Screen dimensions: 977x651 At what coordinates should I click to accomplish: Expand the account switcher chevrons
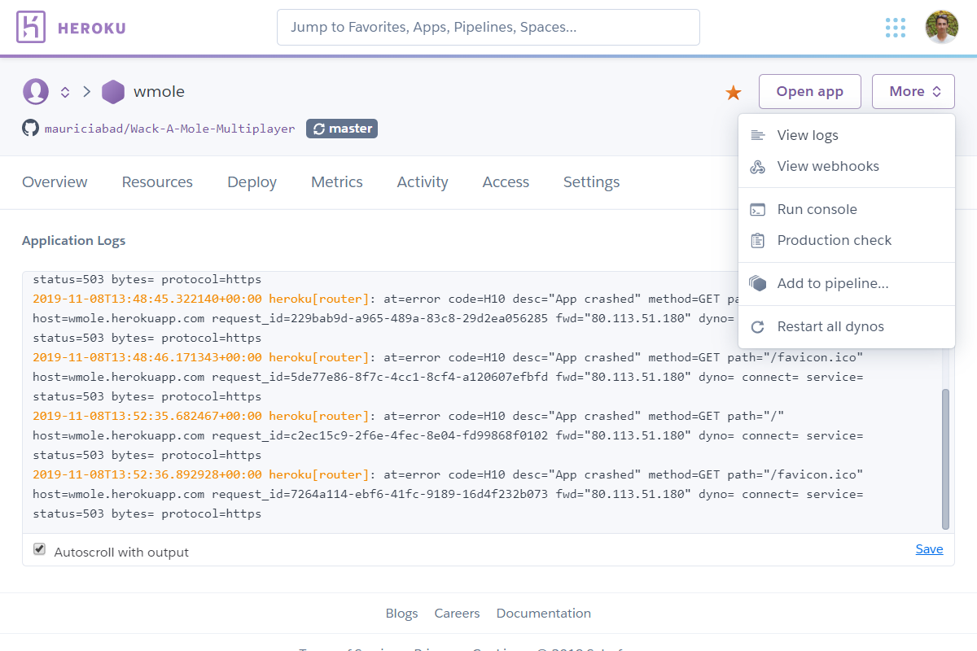coord(65,92)
